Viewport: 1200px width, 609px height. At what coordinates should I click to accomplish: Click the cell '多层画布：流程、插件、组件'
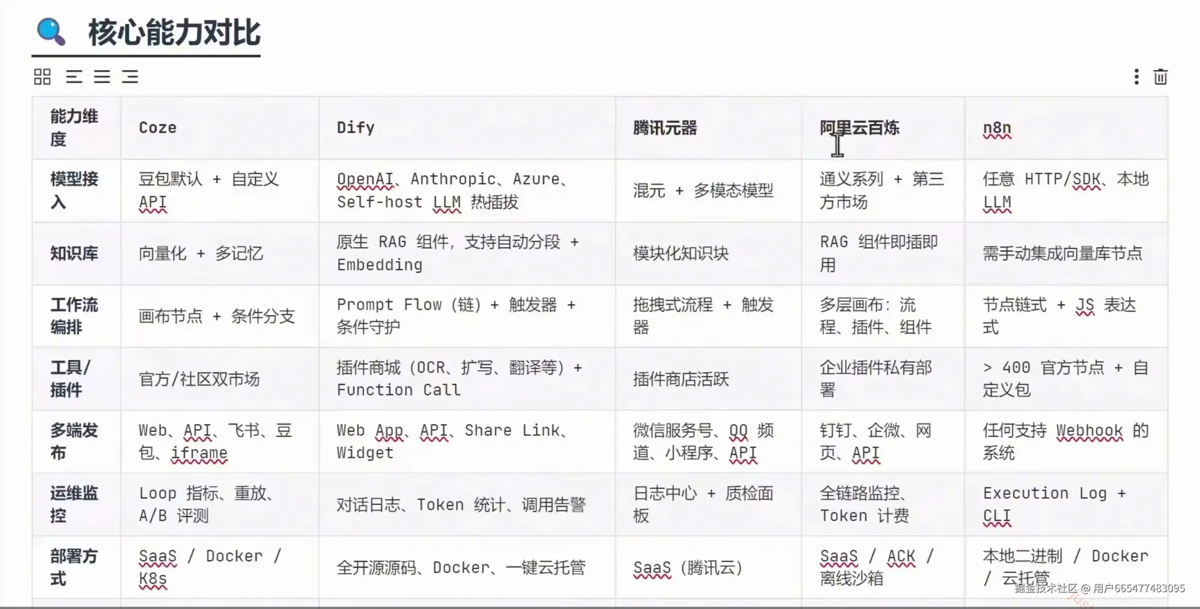coord(883,316)
